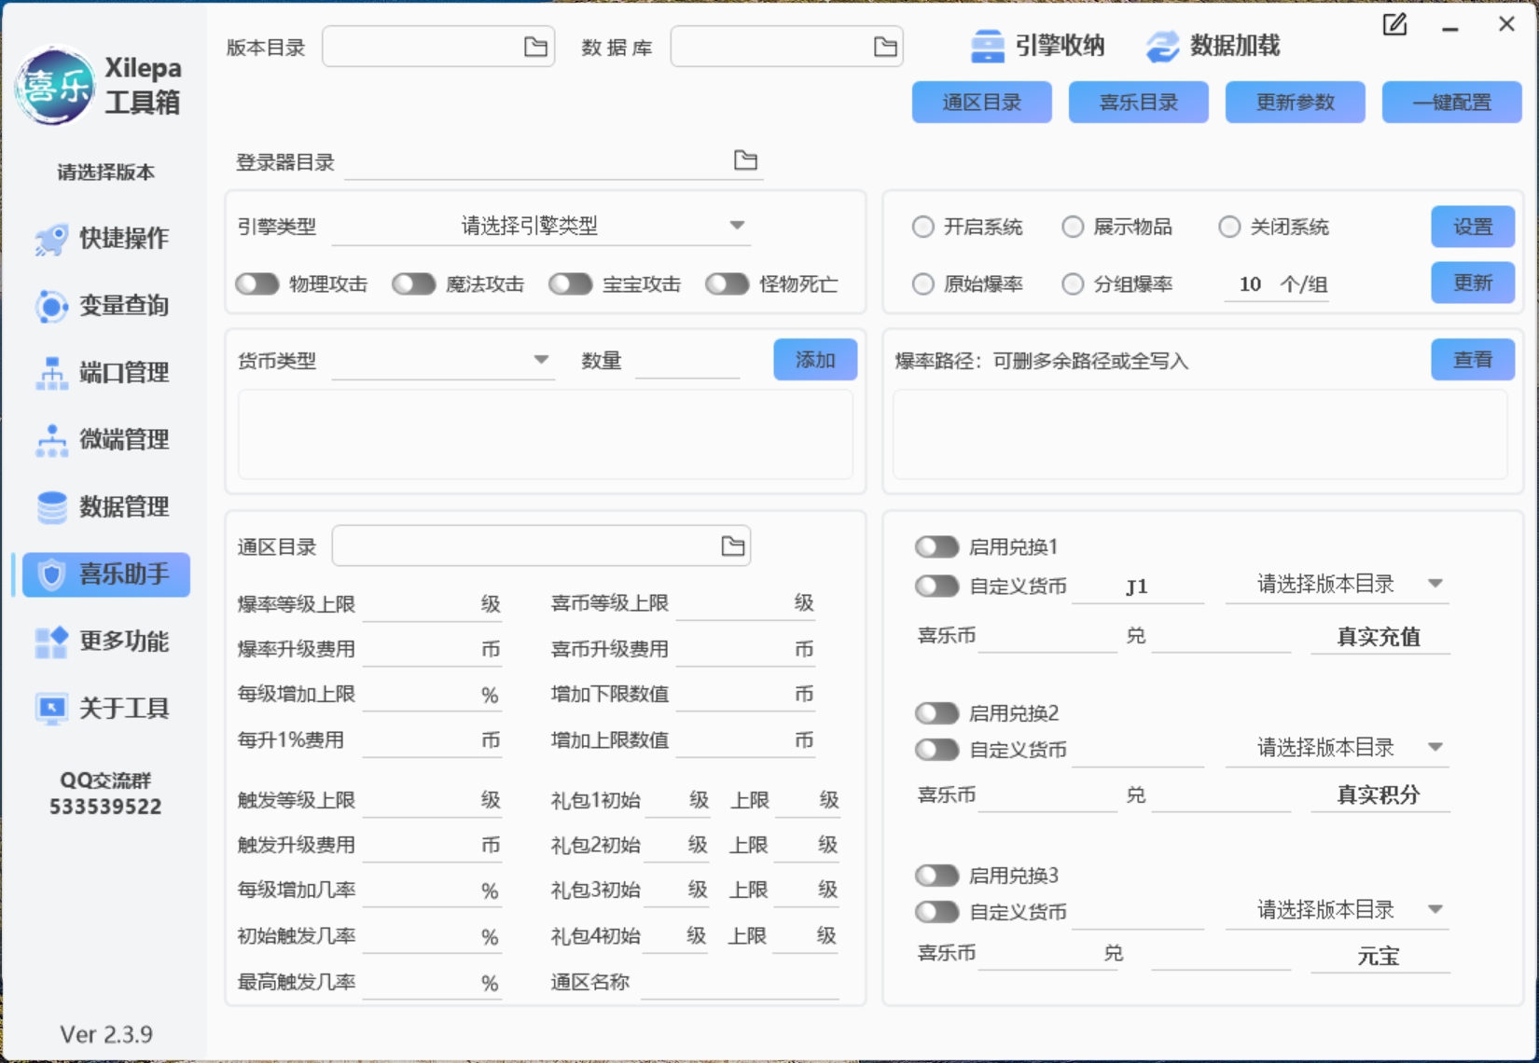This screenshot has width=1539, height=1063.
Task: Click the 喜乐助手 shield icon
Action: (52, 574)
